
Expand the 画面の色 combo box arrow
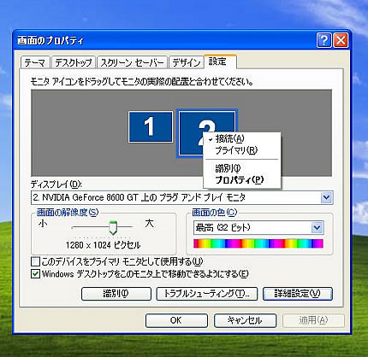tap(317, 228)
